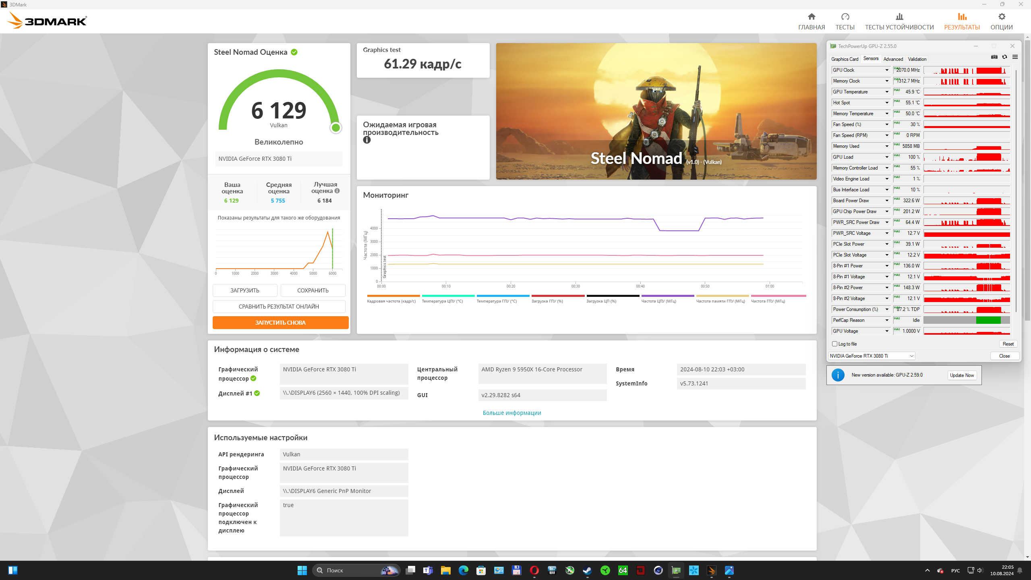Screen dimensions: 1031x580
Task: Open ТЕСТЫ gauge icon in navigation
Action: point(845,17)
